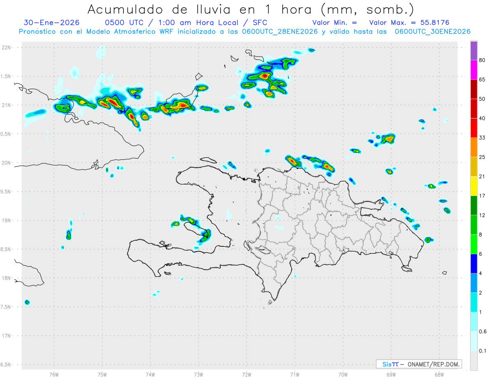Screen dimensions: 493x380
Task: Pick the lightest cyan swatch between 0.1 and 0.6
Action: [474, 341]
